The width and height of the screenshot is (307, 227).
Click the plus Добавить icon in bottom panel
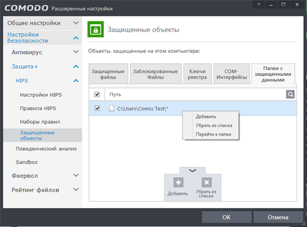(x=178, y=182)
